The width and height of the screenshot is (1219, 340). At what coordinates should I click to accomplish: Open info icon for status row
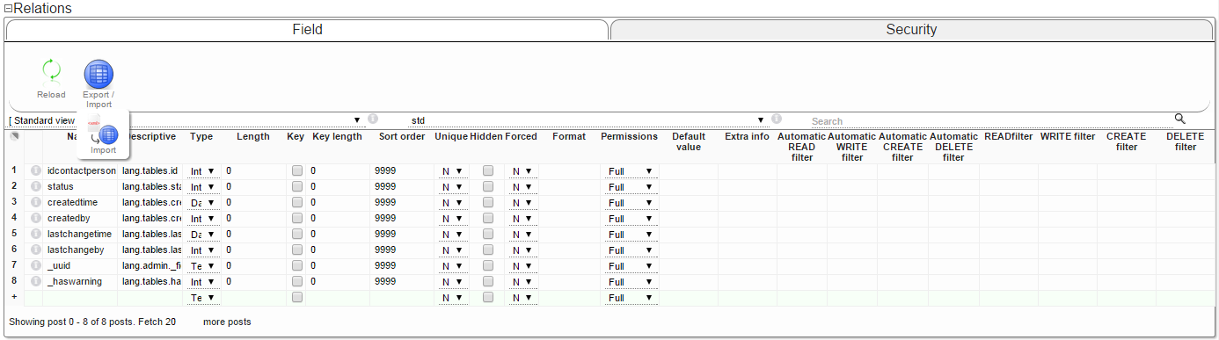(36, 187)
